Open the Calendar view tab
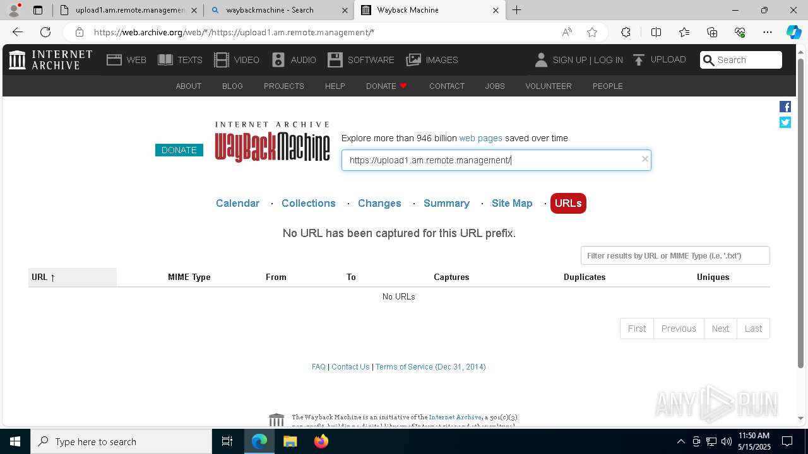The height and width of the screenshot is (454, 808). tap(237, 203)
